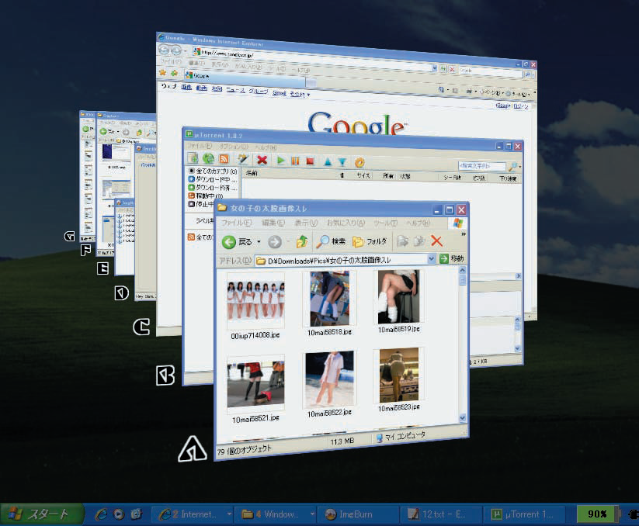Select the file 10mai58521.jpg

click(x=255, y=389)
